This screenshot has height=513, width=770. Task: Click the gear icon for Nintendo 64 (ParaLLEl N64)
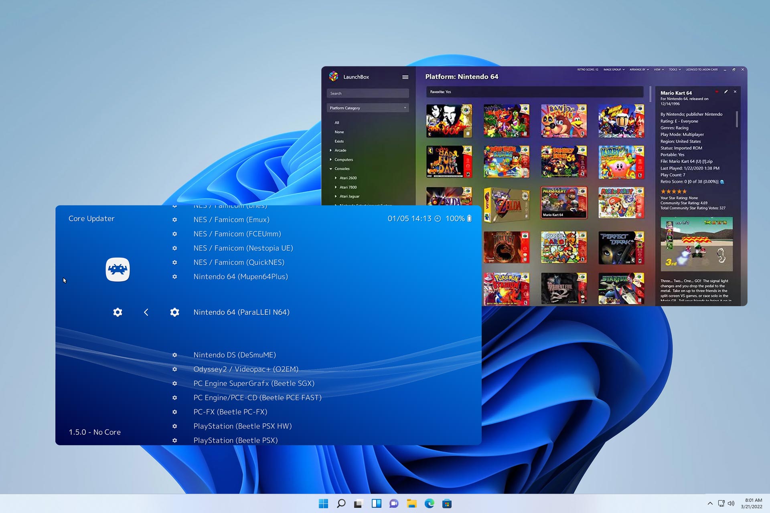click(x=174, y=312)
